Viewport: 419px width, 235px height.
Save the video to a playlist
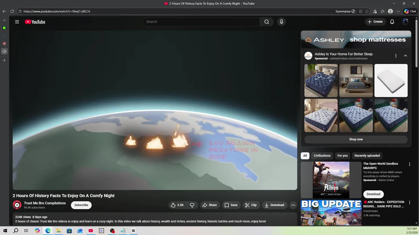[x=231, y=205]
